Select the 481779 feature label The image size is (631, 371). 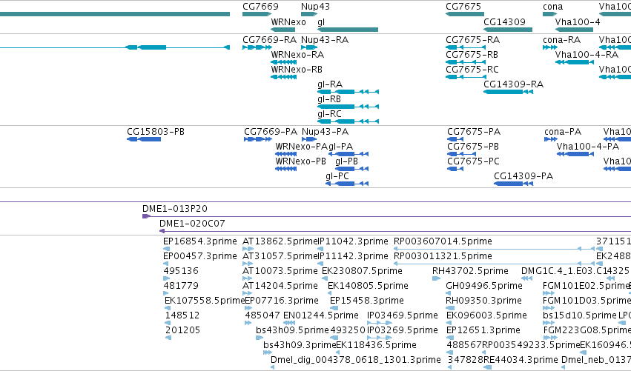[181, 286]
